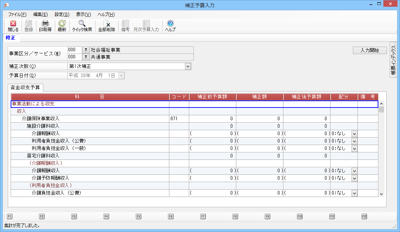This screenshot has width=400, height=232.
Task: Open the ヘルプ help icon in toolbar
Action: point(170,26)
